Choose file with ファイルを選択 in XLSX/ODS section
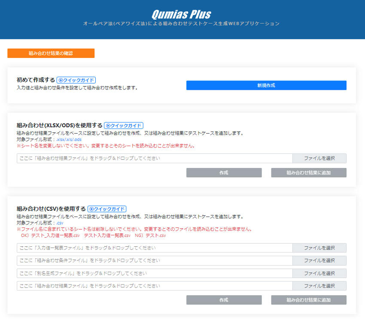Viewport: 365px width, 323px height. tap(319, 159)
